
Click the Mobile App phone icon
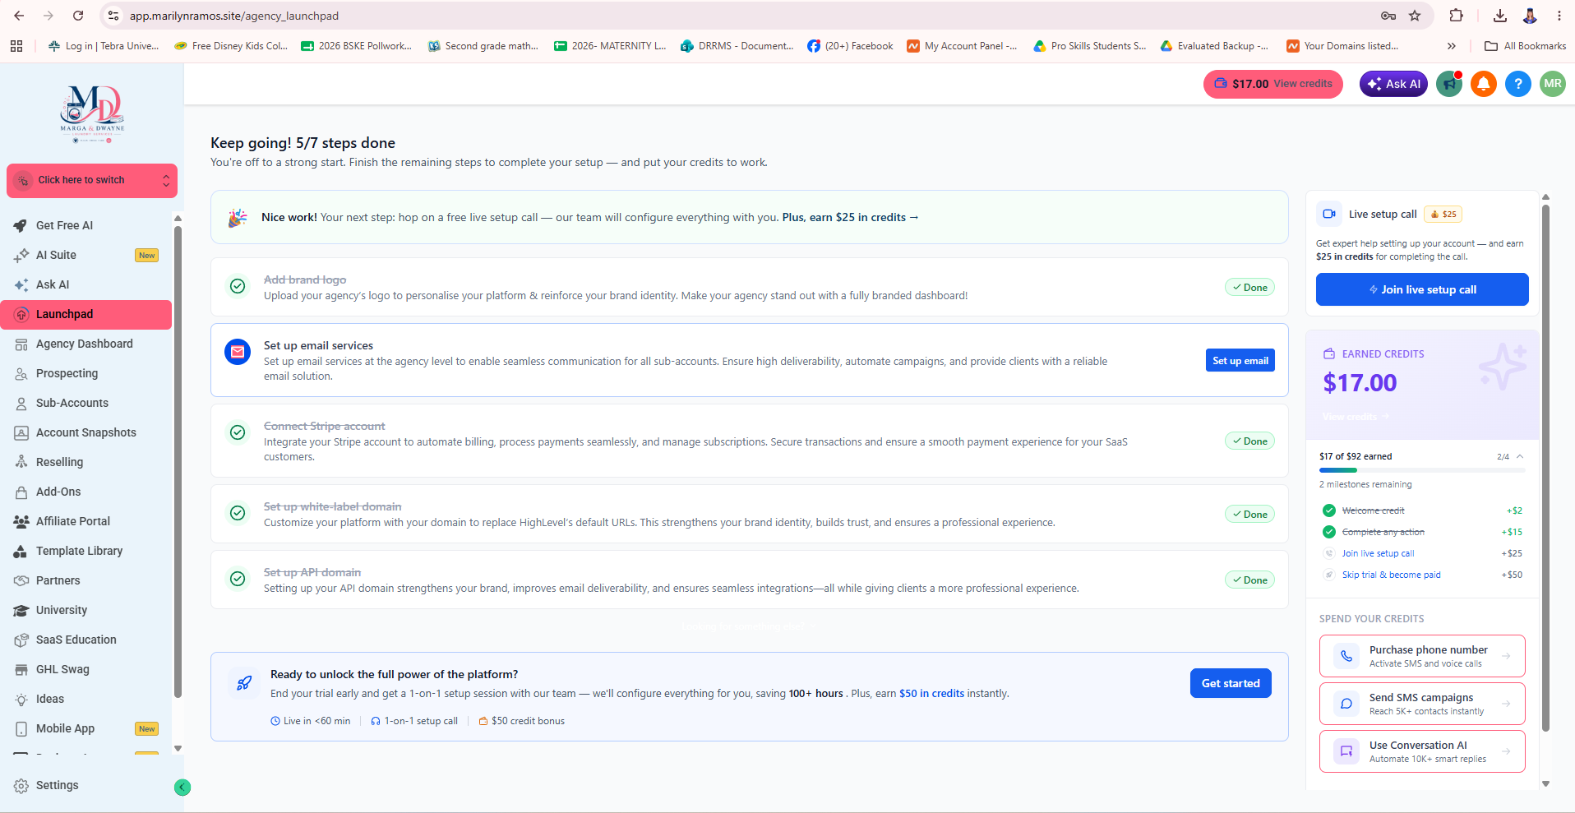(21, 728)
